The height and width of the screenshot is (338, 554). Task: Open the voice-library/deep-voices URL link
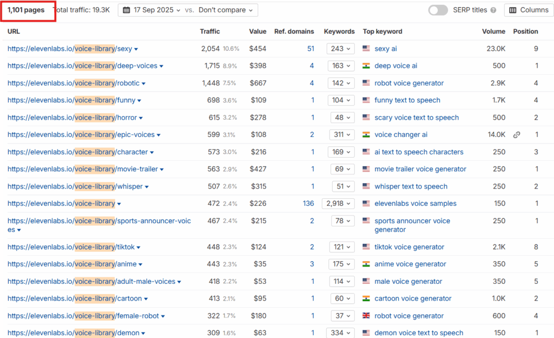tap(82, 66)
